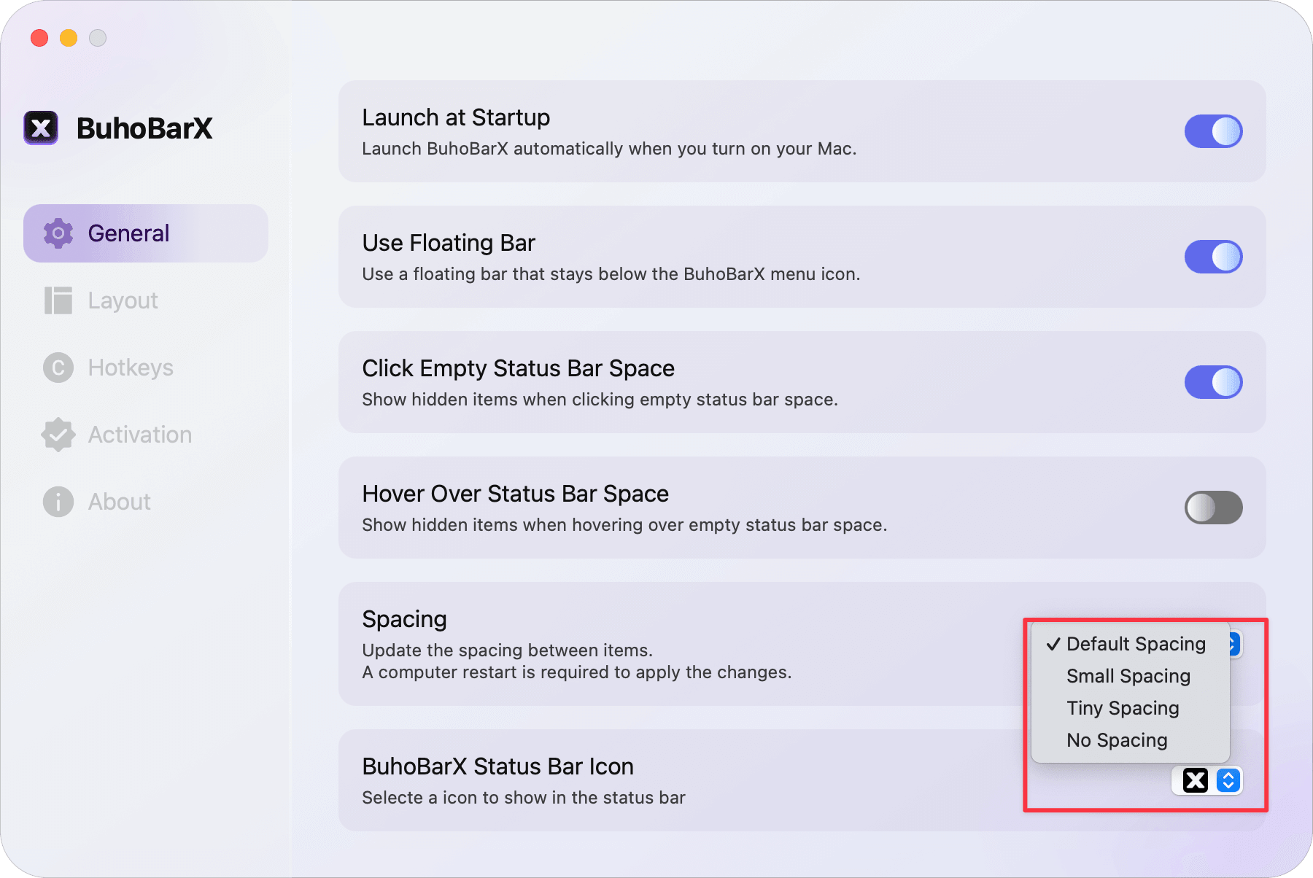Disable Launch at Startup
Viewport: 1313px width, 878px height.
pyautogui.click(x=1213, y=131)
